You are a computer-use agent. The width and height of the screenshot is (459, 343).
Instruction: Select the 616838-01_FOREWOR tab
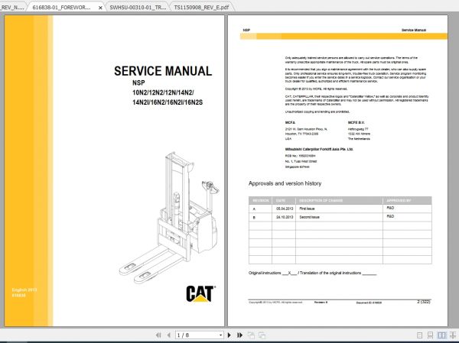point(61,8)
